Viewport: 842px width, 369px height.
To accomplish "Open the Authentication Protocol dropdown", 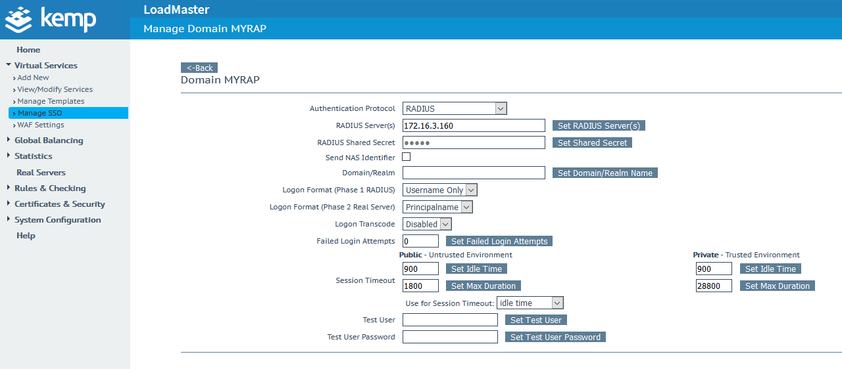I will [x=455, y=108].
